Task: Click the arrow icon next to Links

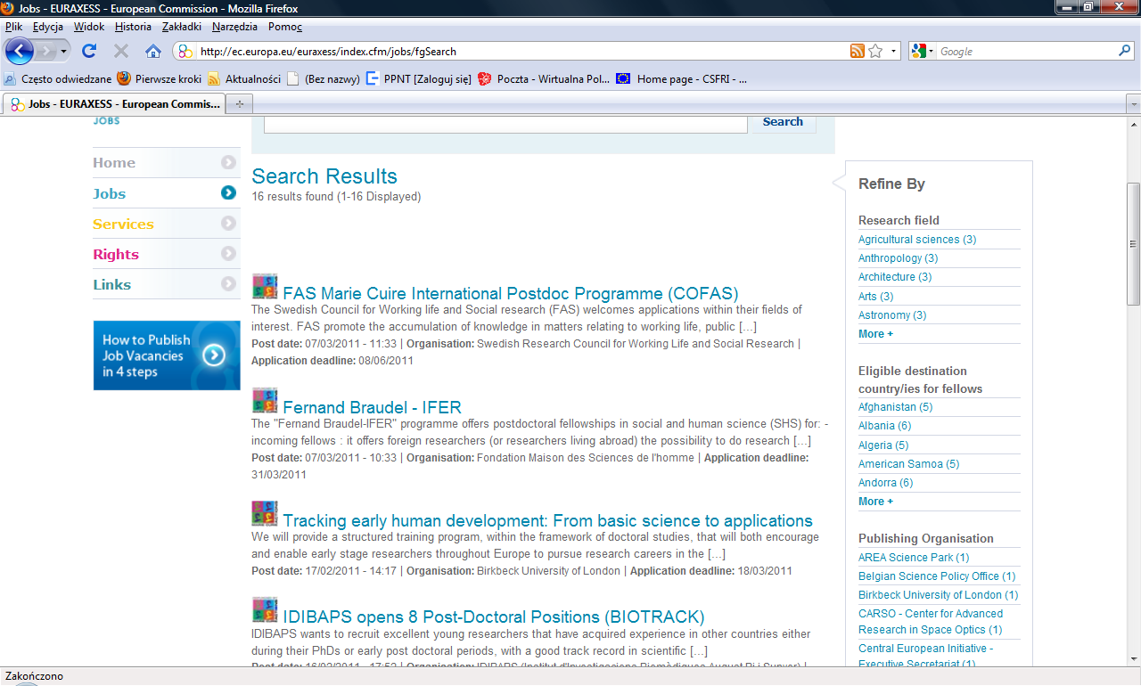Action: (x=229, y=283)
